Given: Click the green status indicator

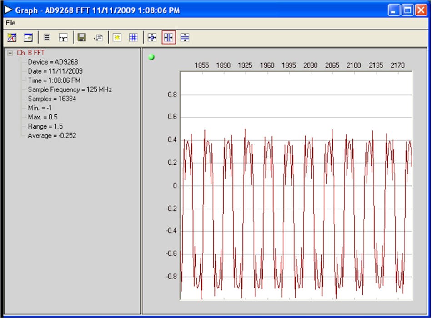Looking at the screenshot, I should (x=152, y=57).
